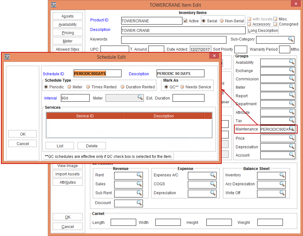Open the Pricing side panel button
Viewport: 303px width, 236px height.
(x=68, y=33)
